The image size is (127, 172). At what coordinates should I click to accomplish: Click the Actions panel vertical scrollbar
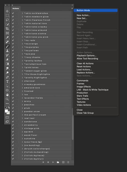[x=73, y=124]
